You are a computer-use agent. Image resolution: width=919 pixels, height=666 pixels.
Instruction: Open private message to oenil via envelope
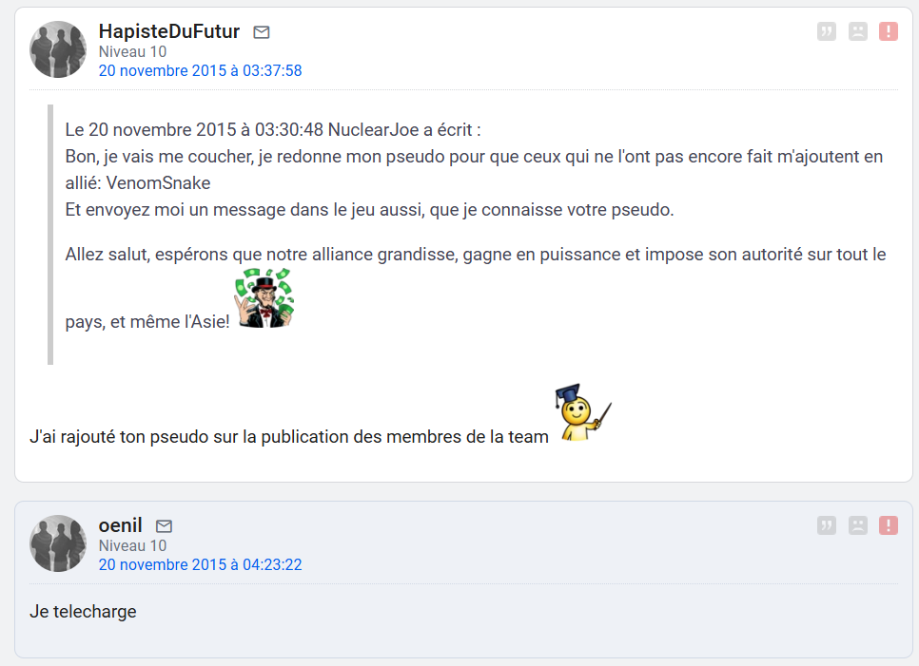(164, 526)
